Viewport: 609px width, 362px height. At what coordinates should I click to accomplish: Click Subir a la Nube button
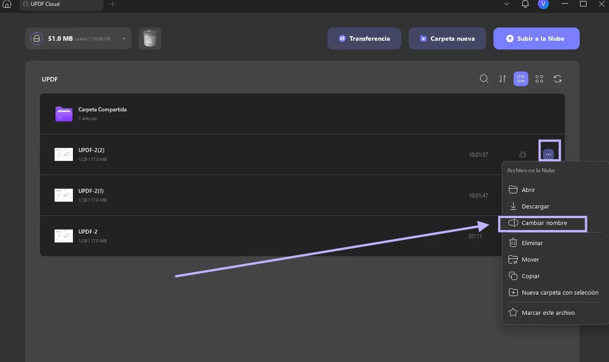[x=537, y=38]
